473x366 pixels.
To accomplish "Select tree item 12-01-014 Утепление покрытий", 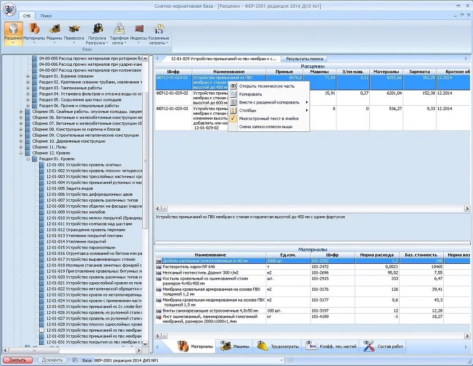I will [76, 241].
